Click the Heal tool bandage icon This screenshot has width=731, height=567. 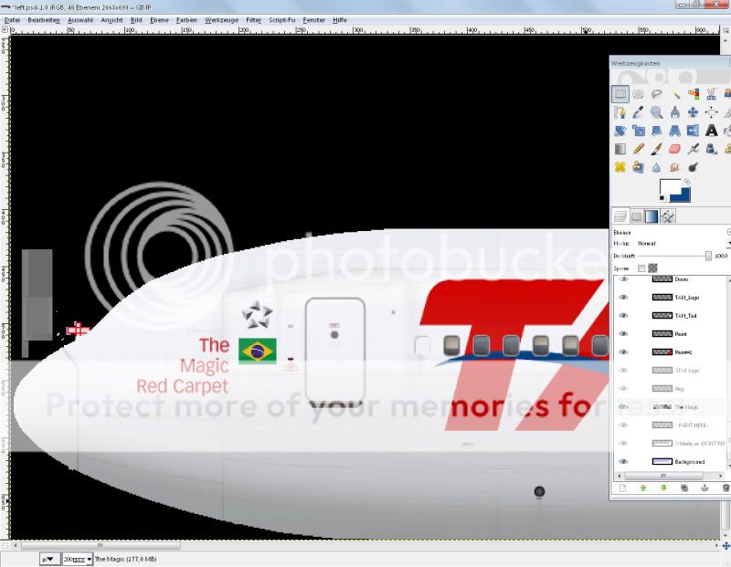coord(620,167)
